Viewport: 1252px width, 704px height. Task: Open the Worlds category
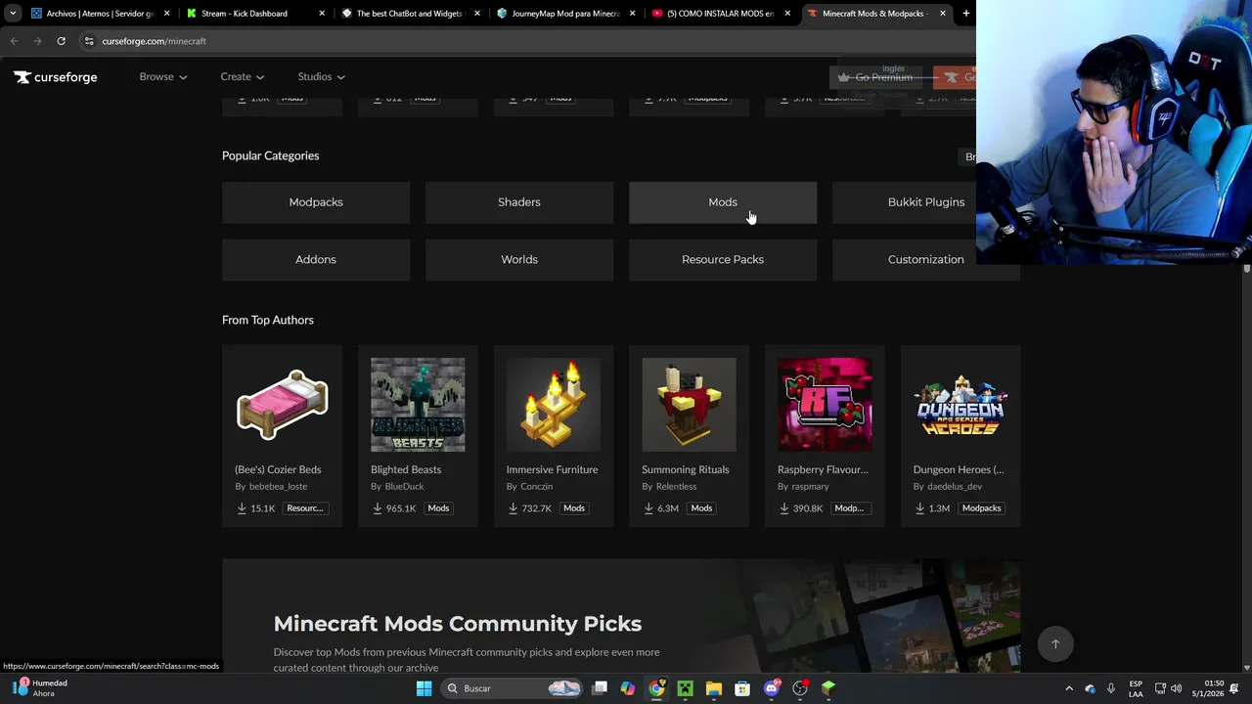[x=519, y=260]
